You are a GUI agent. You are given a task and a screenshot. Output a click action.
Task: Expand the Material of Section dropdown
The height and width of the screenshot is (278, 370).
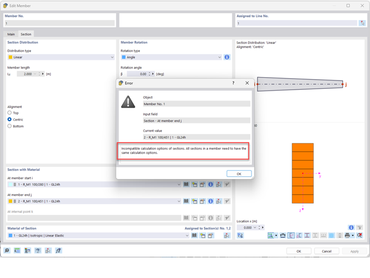tap(187, 236)
